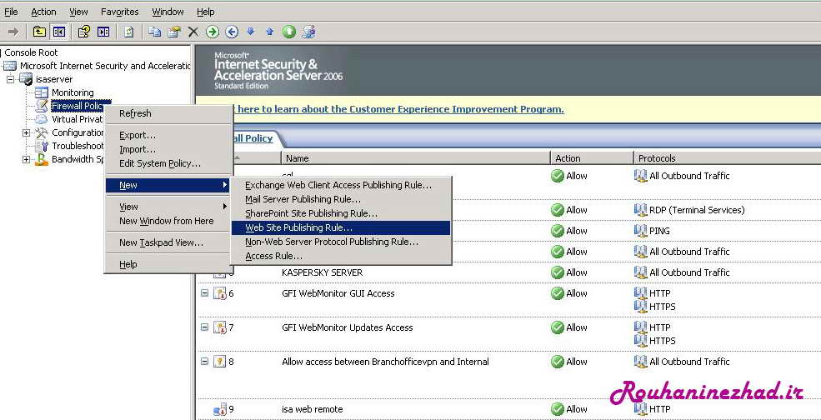Click rule 7 icon in list
Image resolution: width=821 pixels, height=420 pixels.
(220, 327)
